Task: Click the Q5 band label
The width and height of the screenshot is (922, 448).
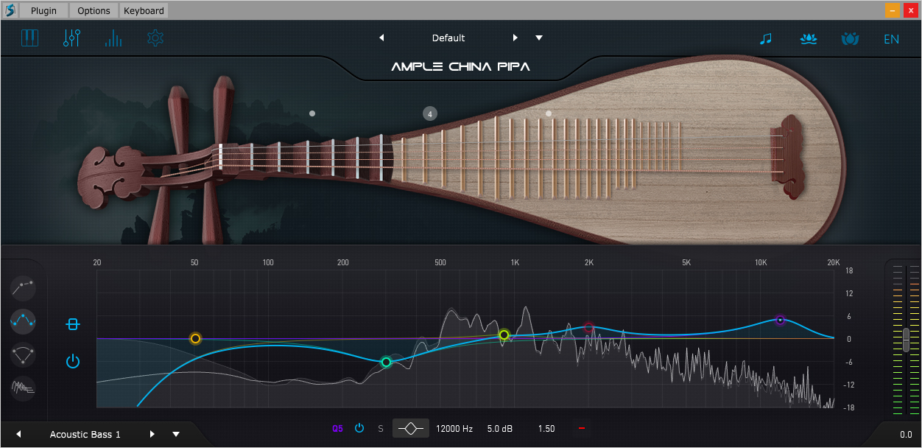Action: coord(337,428)
